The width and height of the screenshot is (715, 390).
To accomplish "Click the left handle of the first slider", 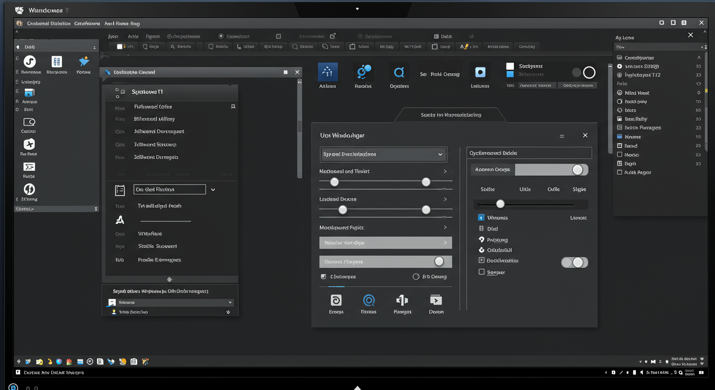I will point(334,182).
